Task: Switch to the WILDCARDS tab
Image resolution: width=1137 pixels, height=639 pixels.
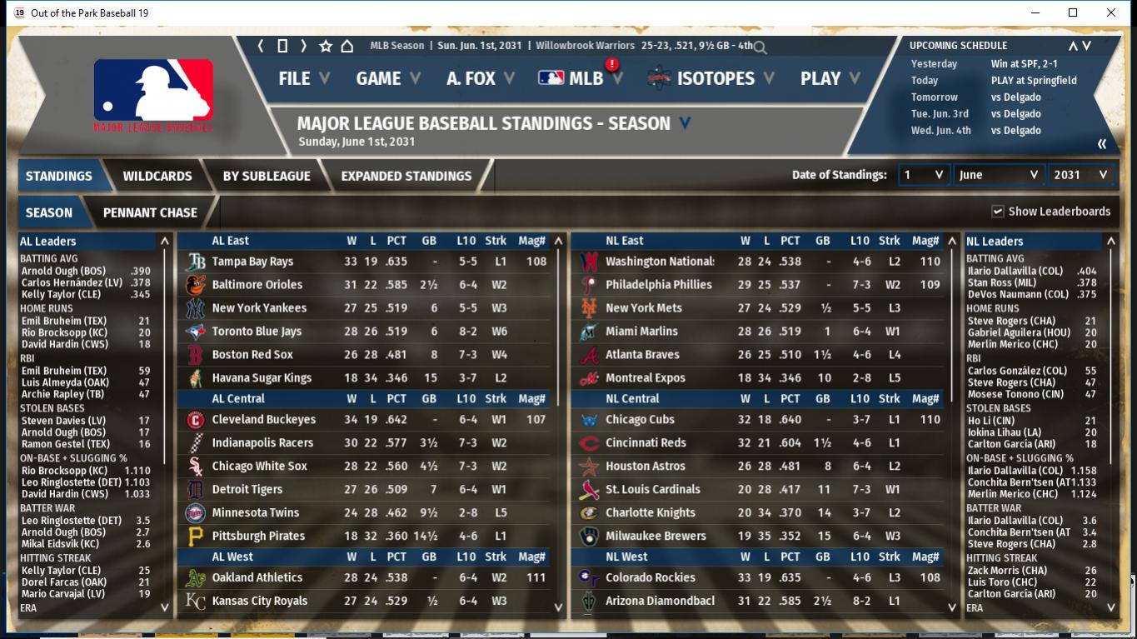Action: point(157,176)
